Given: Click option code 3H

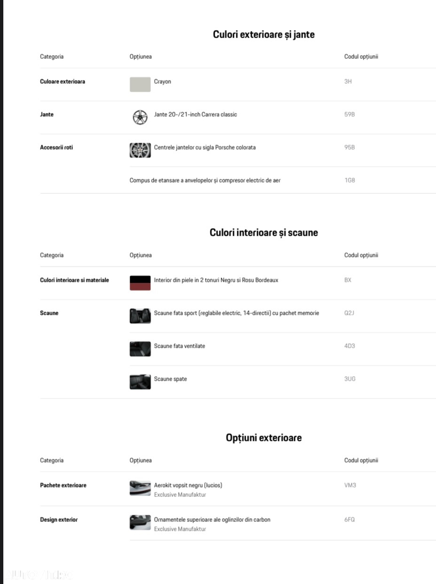Looking at the screenshot, I should pos(348,81).
